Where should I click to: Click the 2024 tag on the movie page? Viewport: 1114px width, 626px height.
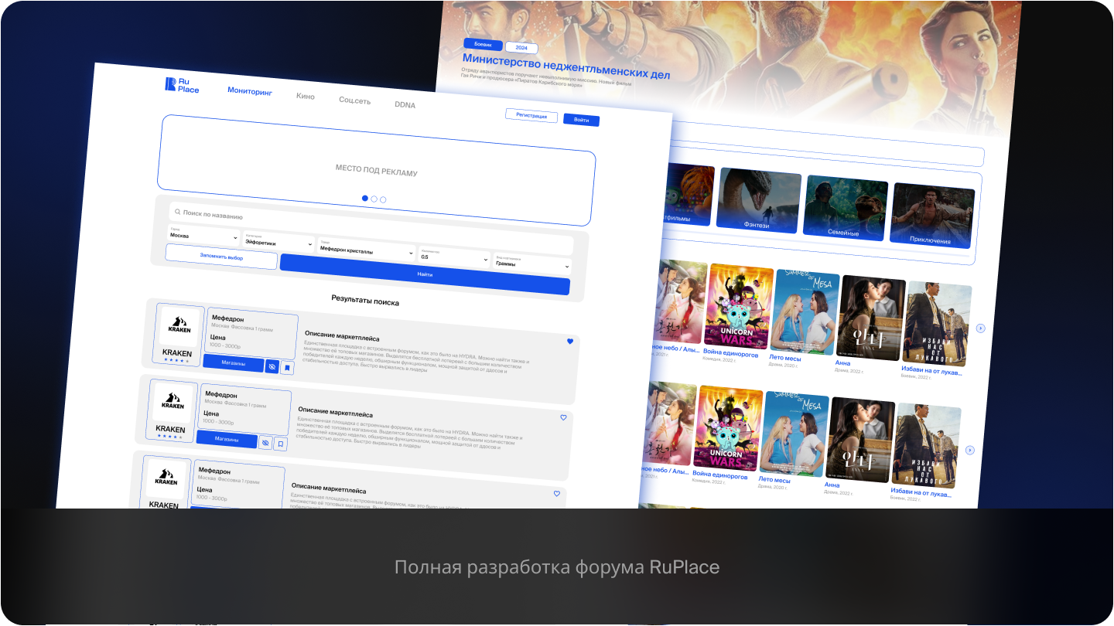521,48
